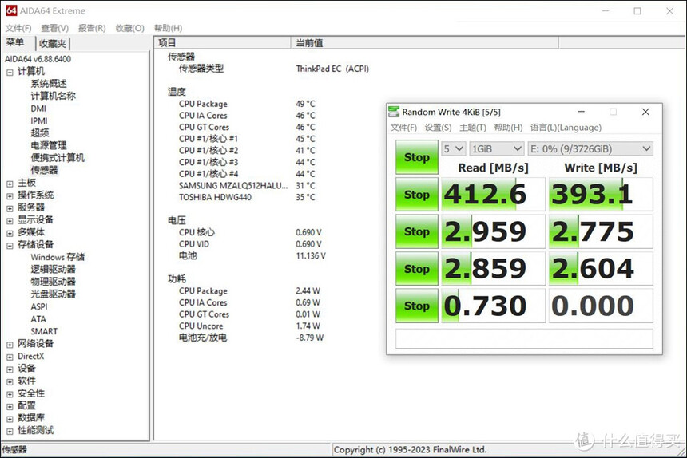Click the 电池充/放电 power row

click(x=251, y=338)
